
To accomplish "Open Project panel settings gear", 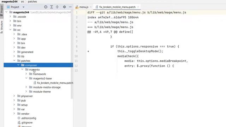I will click(x=64, y=7).
